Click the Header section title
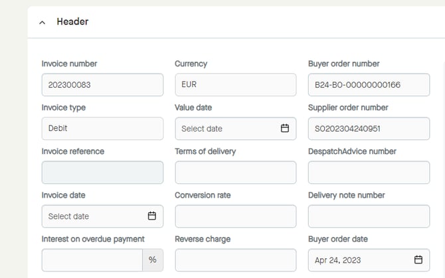Image resolution: width=445 pixels, height=278 pixels. point(72,21)
